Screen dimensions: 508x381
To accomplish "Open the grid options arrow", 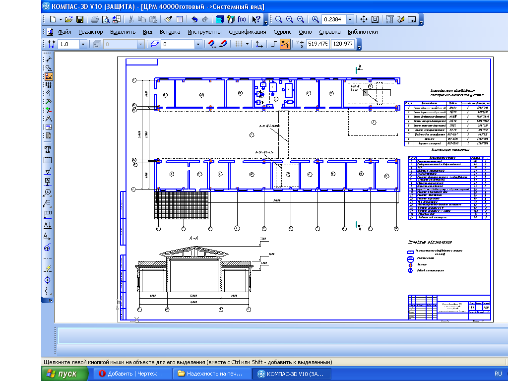I will (247, 44).
